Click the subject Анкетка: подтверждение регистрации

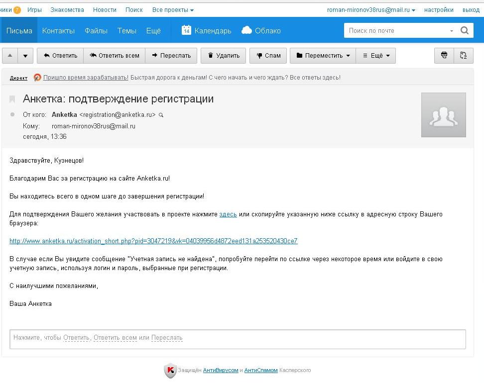click(118, 98)
